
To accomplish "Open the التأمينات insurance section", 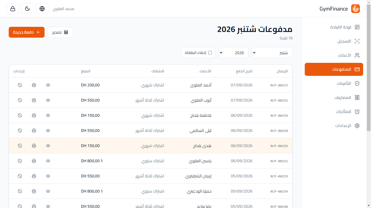I will coord(334,83).
